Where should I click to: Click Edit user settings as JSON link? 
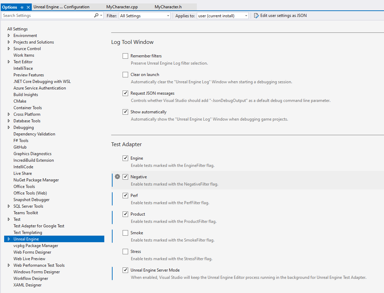coord(283,16)
